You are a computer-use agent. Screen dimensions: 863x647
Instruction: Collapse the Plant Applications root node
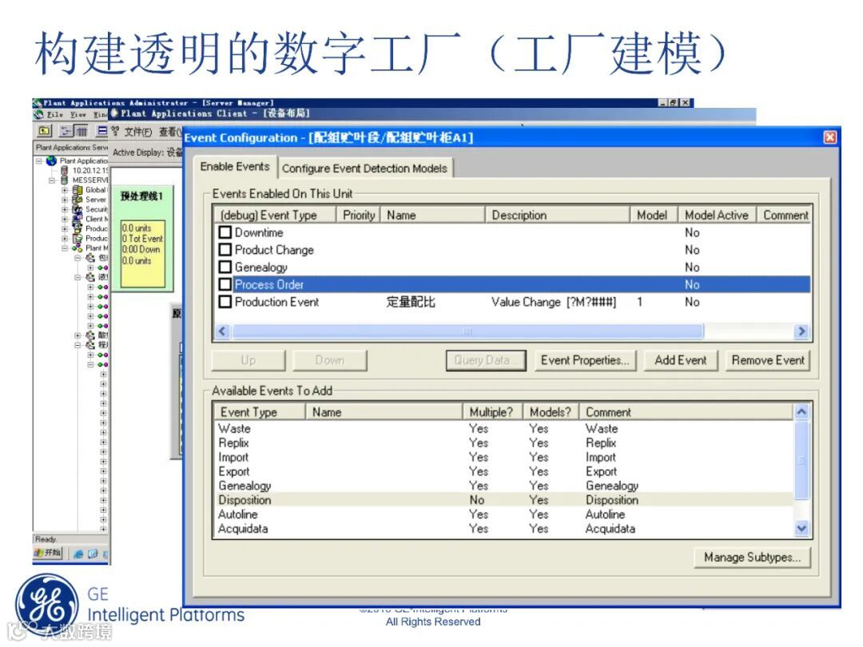39,161
